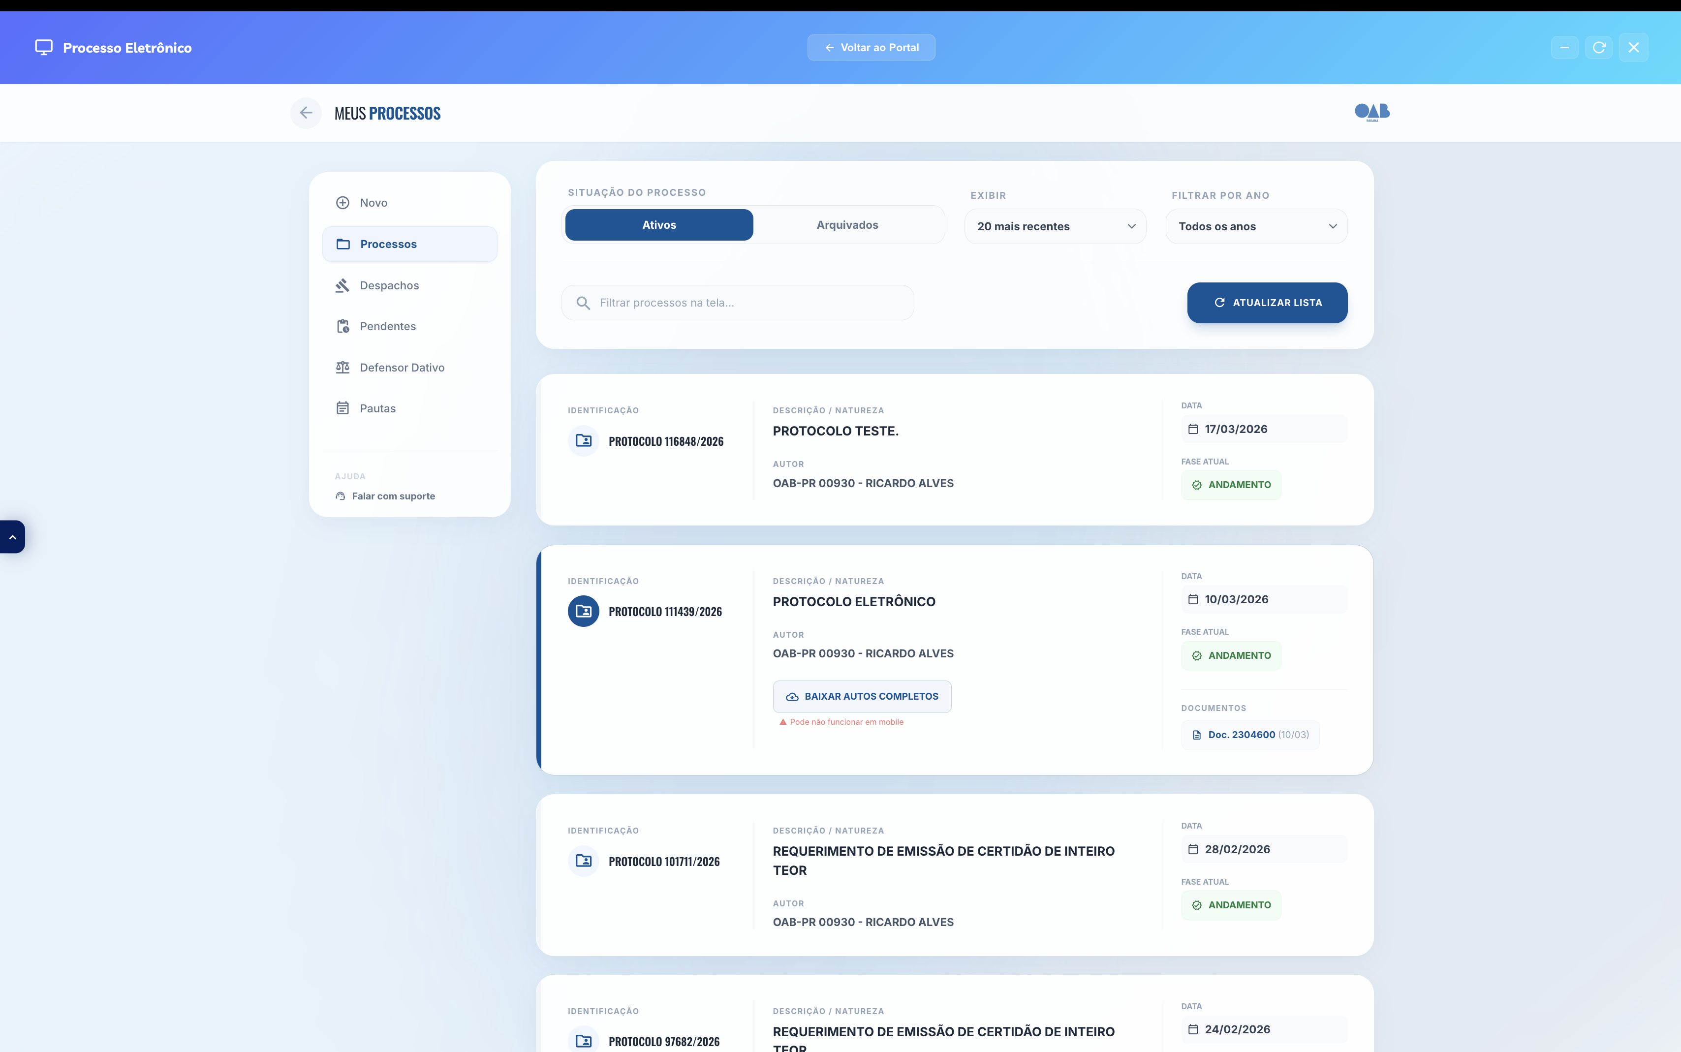Click the magnifier icon in filter field

pyautogui.click(x=583, y=303)
